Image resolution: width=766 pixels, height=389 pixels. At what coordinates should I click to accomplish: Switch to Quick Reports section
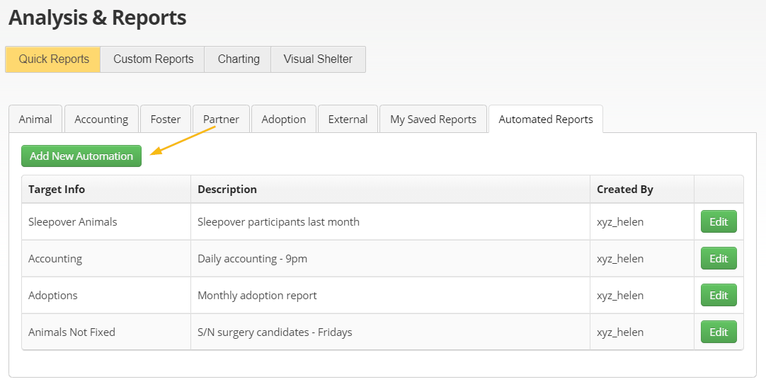(54, 59)
